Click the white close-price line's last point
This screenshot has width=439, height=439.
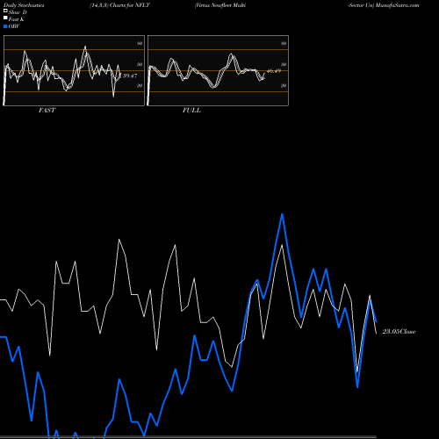377,334
